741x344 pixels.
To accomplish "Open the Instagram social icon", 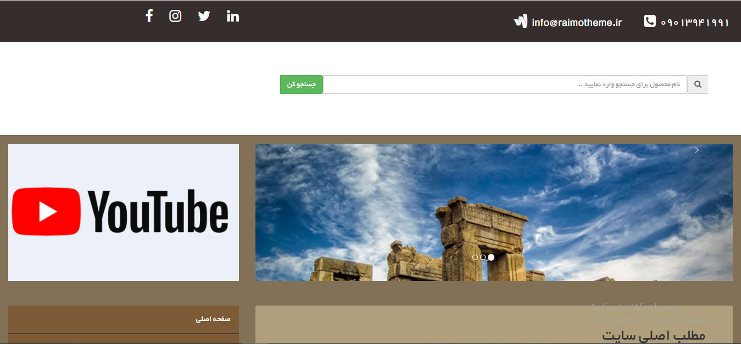I will (175, 16).
